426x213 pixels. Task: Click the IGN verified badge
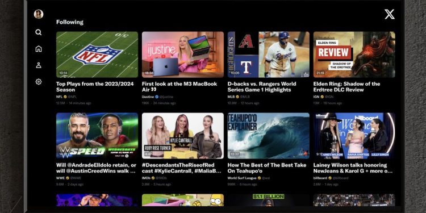[x=322, y=97]
